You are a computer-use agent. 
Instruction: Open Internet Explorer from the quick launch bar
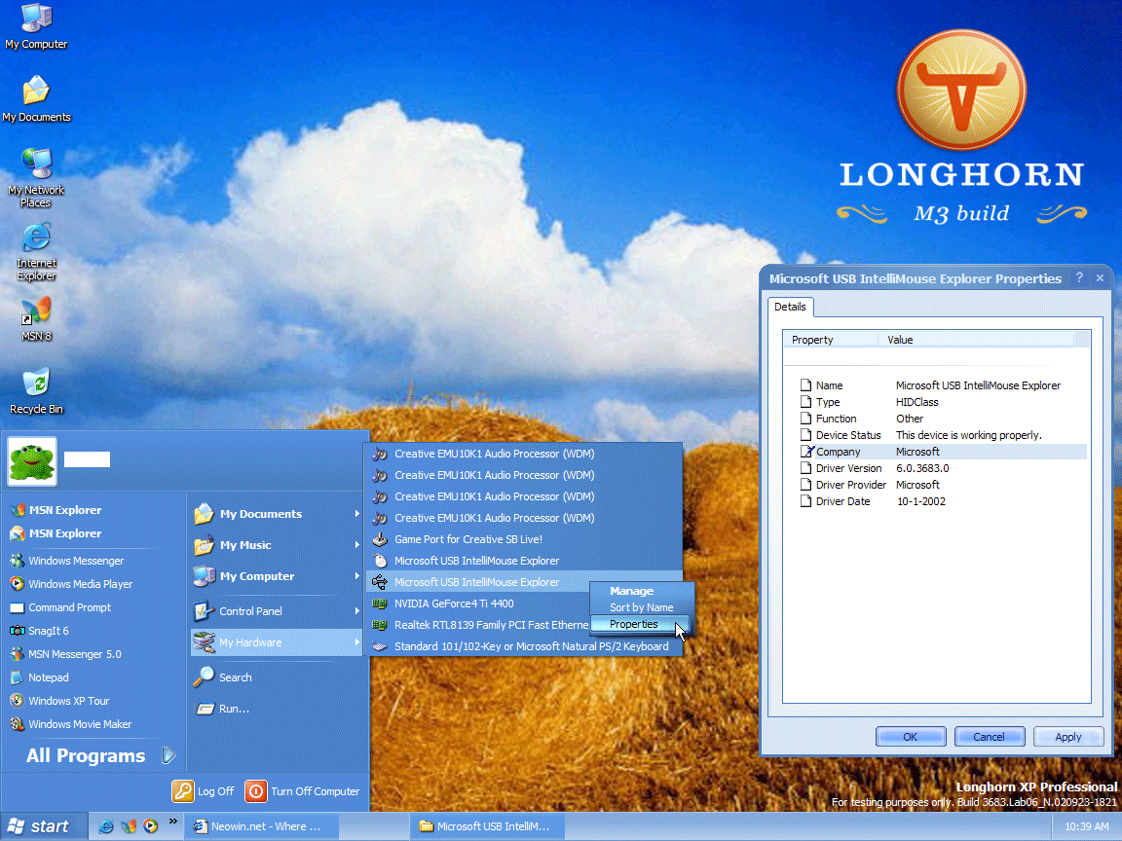(x=105, y=825)
